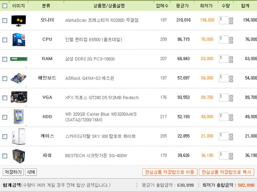Check the HDD WD 320GB row checkbox
257x192 pixels.
click(x=5, y=117)
